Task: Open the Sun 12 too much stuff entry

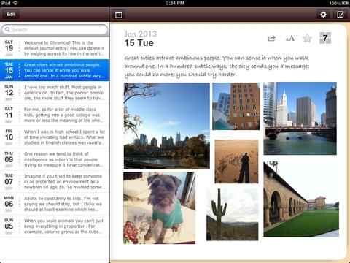Action: point(55,93)
